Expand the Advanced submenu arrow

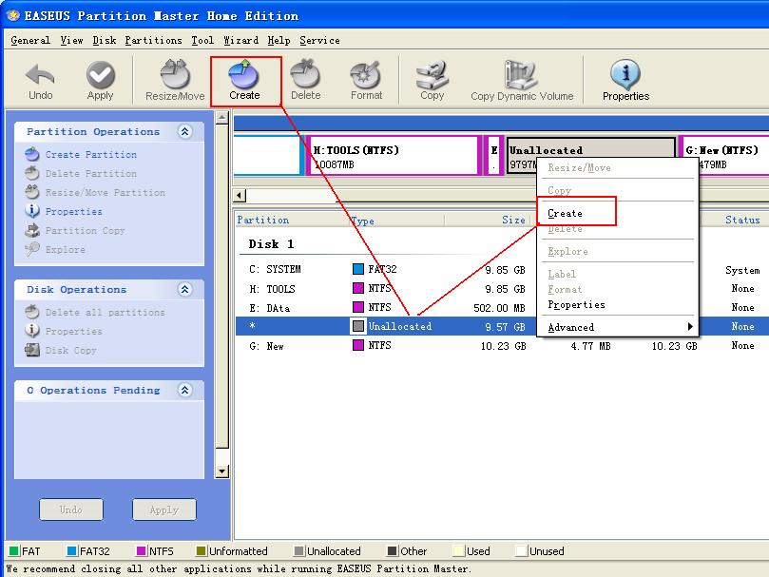[x=689, y=327]
